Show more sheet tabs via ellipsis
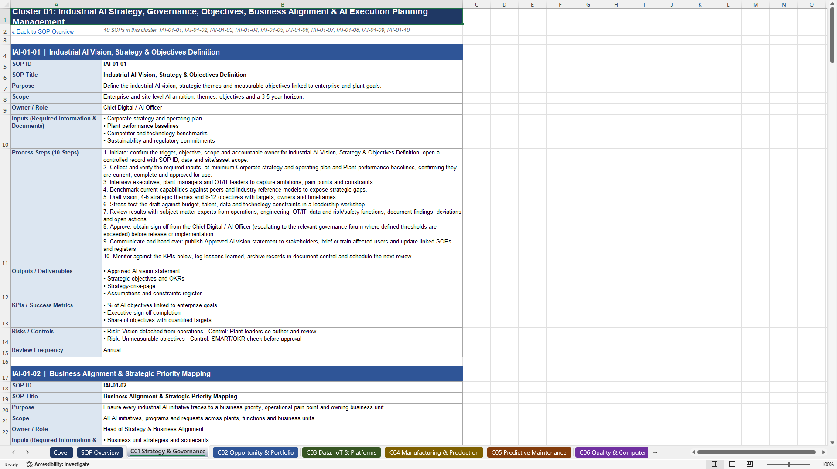The image size is (837, 469). (x=655, y=452)
